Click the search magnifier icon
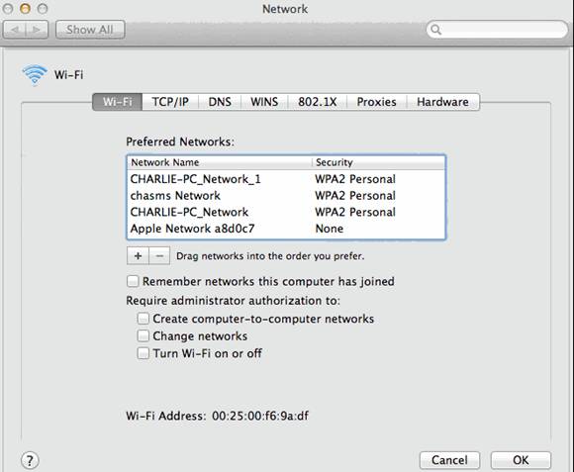The width and height of the screenshot is (574, 472). coord(435,30)
